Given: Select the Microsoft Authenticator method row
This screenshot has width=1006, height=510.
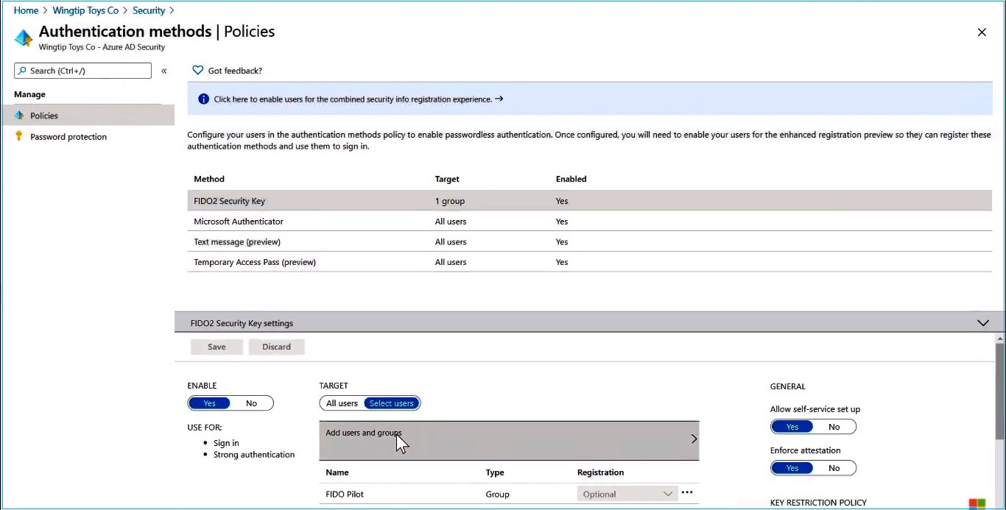Looking at the screenshot, I should click(590, 222).
